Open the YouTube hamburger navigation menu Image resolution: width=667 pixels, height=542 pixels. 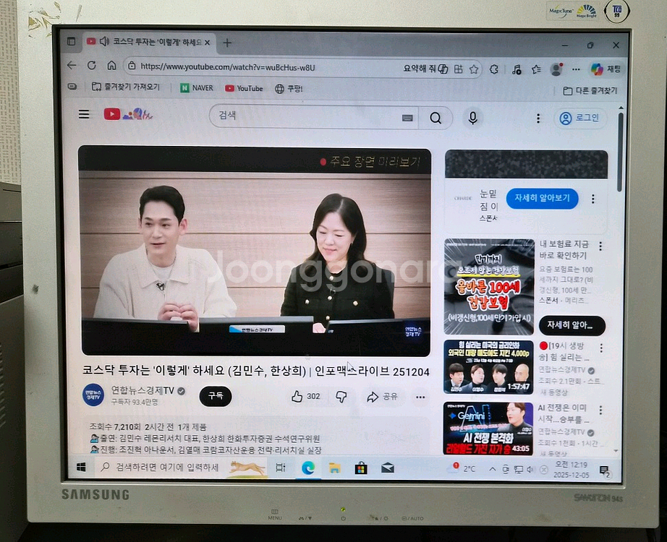(x=83, y=113)
